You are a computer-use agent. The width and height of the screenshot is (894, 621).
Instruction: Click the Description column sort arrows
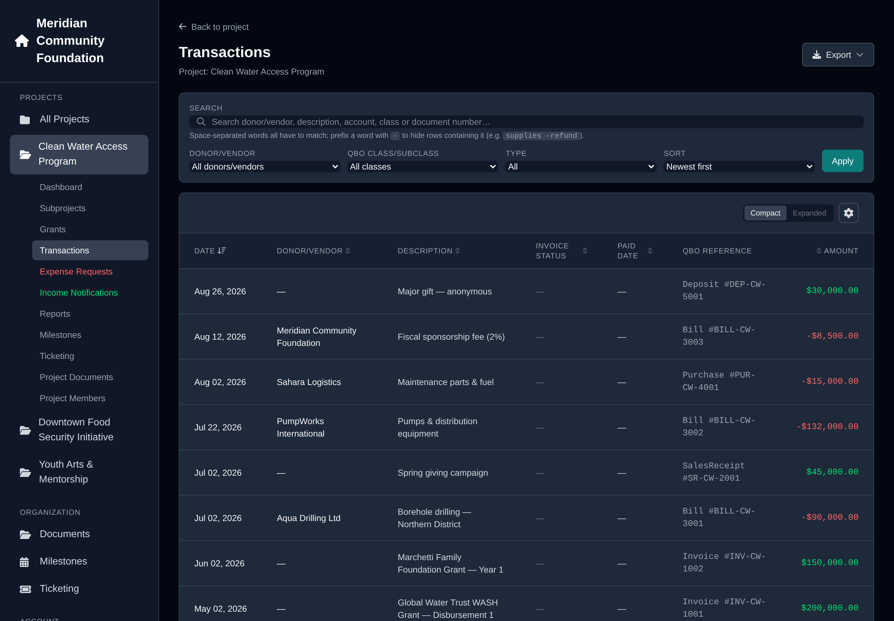(458, 251)
